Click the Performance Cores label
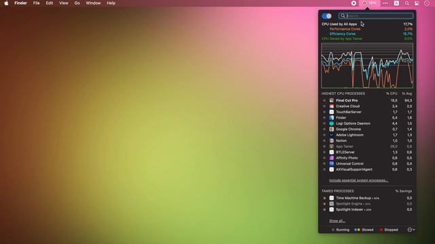The image size is (435, 244). point(345,29)
